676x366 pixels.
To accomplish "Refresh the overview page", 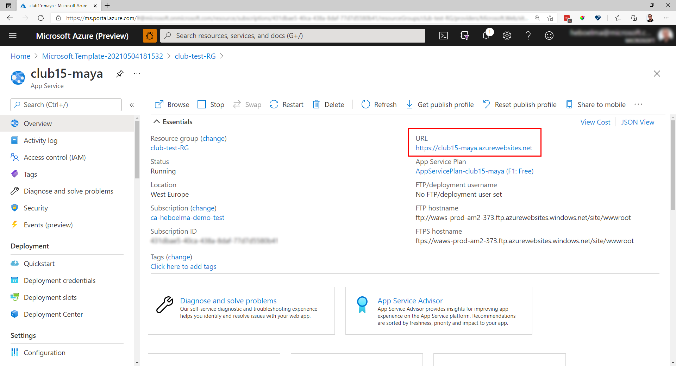I will click(379, 105).
